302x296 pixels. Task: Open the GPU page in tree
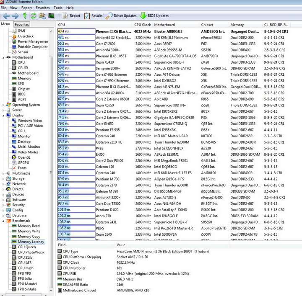(x=21, y=131)
